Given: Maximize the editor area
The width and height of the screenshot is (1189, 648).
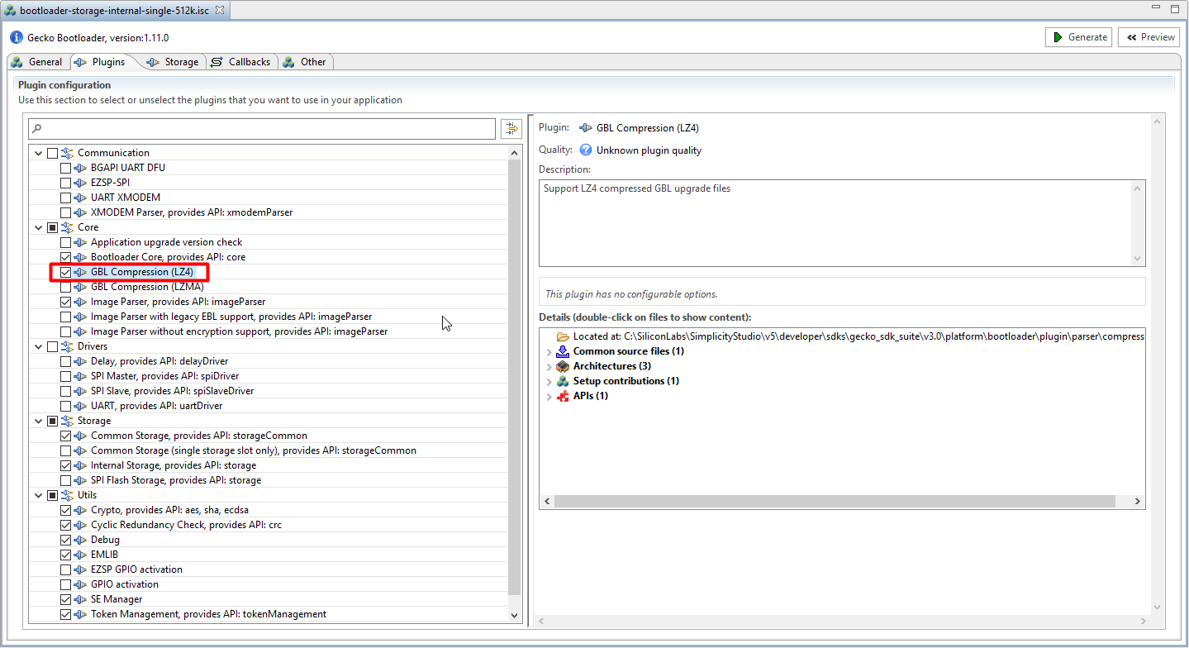Looking at the screenshot, I should [x=1175, y=8].
